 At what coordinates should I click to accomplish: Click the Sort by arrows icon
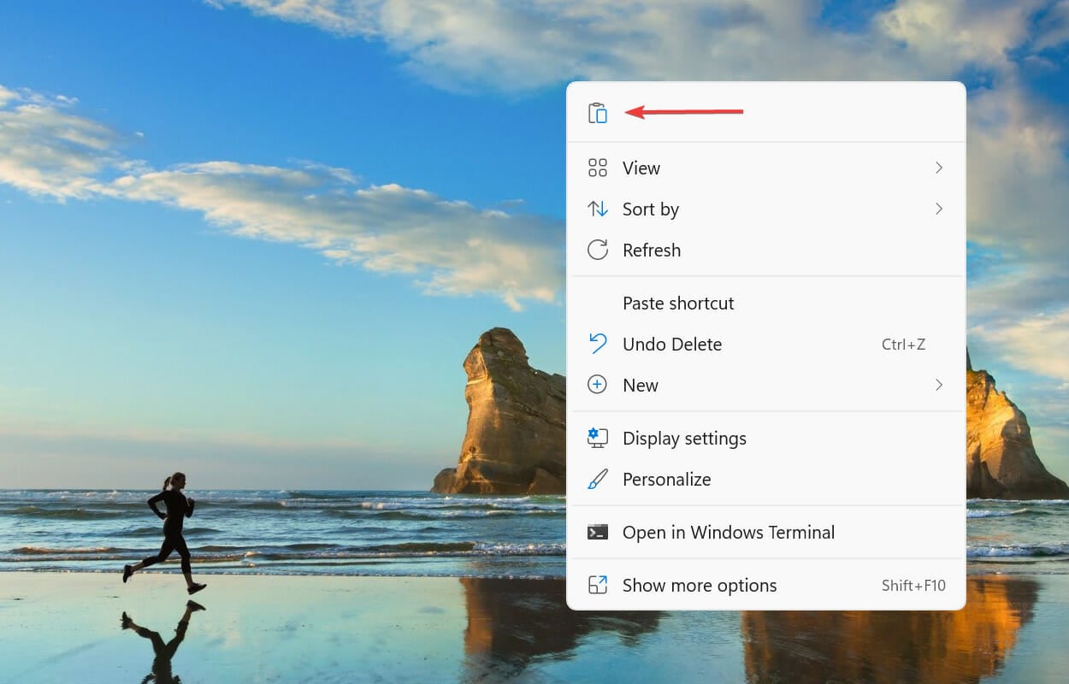tap(598, 209)
